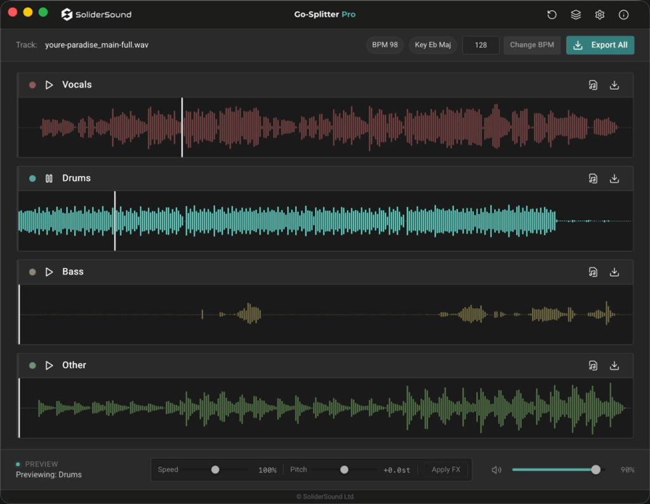The width and height of the screenshot is (650, 504).
Task: Click the PREVIEW indicator label
Action: click(41, 464)
